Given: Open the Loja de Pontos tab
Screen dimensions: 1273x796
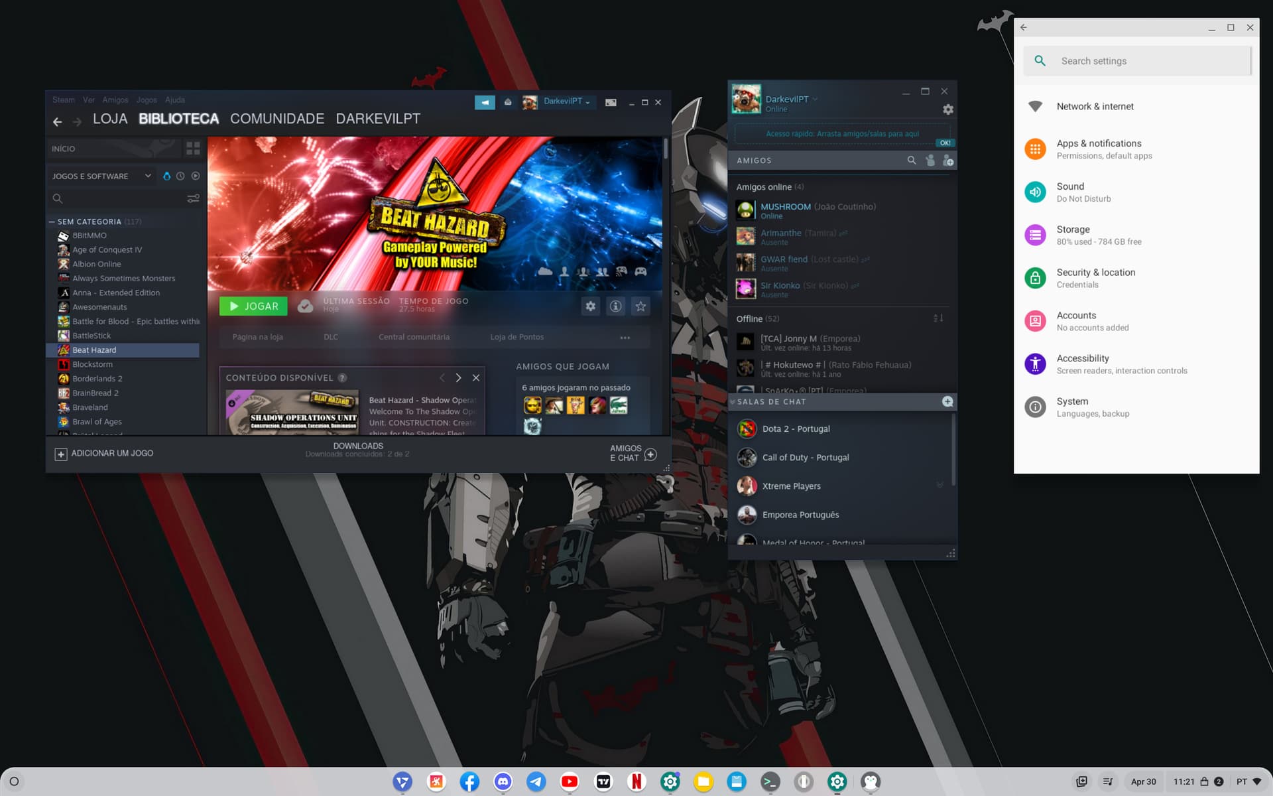Looking at the screenshot, I should (516, 336).
